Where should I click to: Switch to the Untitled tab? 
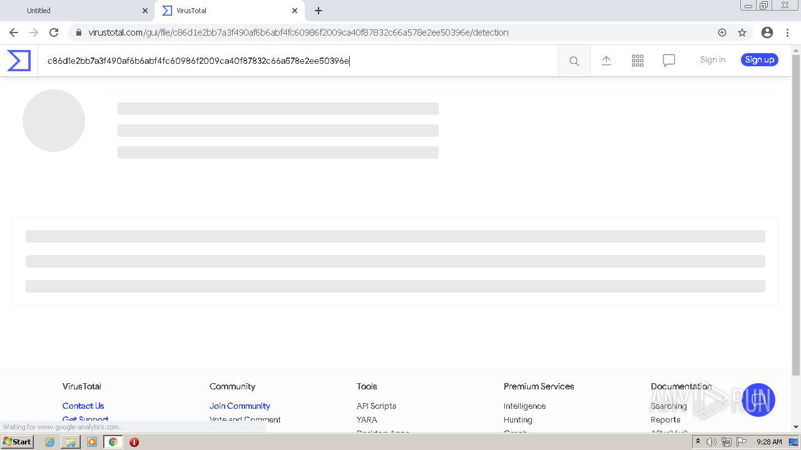(78, 11)
